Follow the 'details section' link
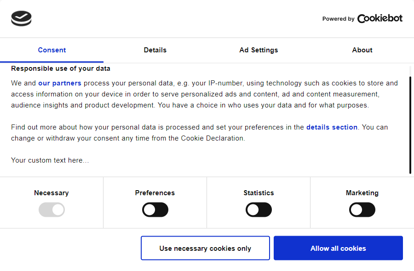Viewport: 414px width, 271px height. pos(332,127)
